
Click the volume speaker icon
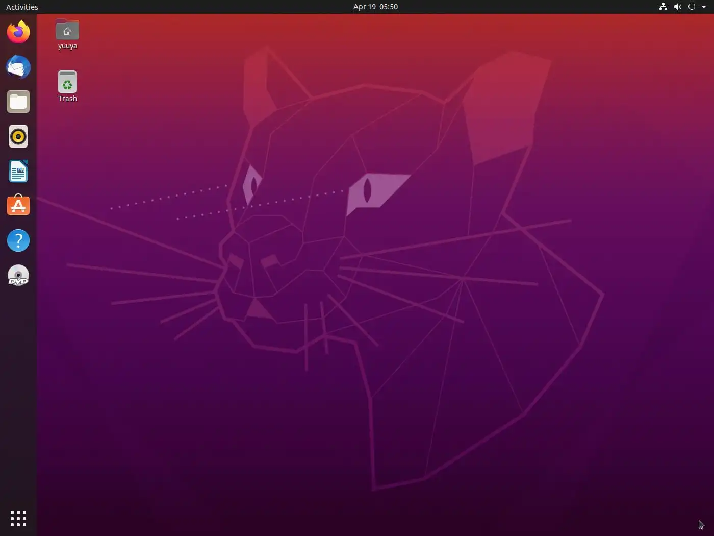tap(677, 7)
